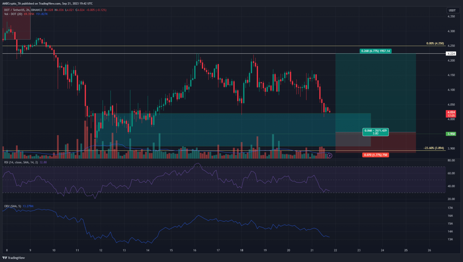Select the Vol · DOT (20) indicator legend

coord(13,14)
